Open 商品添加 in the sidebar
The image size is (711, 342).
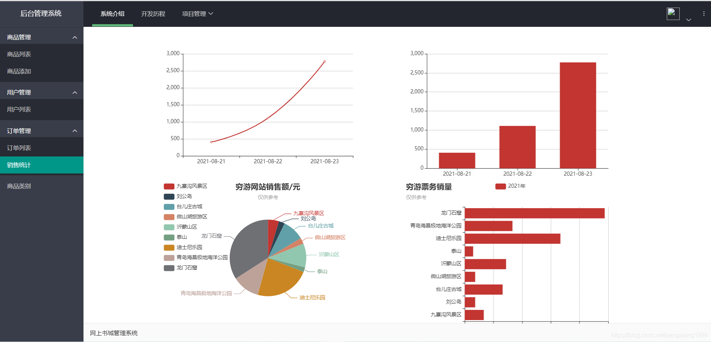(x=42, y=71)
